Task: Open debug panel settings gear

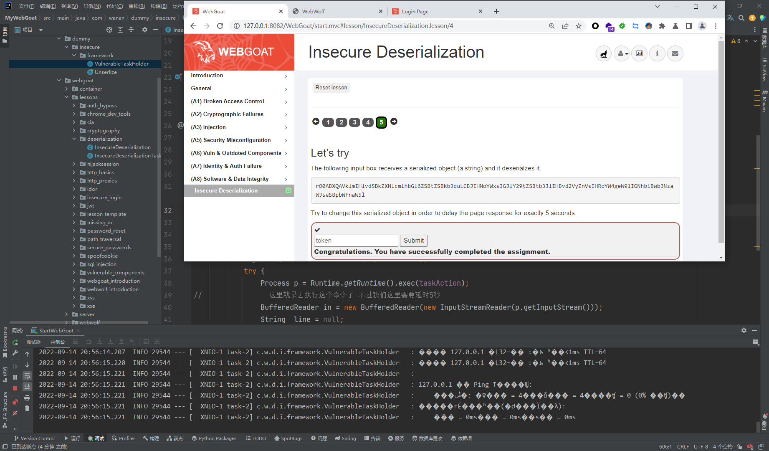Action: (744, 330)
